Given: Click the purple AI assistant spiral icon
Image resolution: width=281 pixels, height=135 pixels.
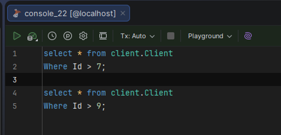Looking at the screenshot, I should [x=248, y=36].
